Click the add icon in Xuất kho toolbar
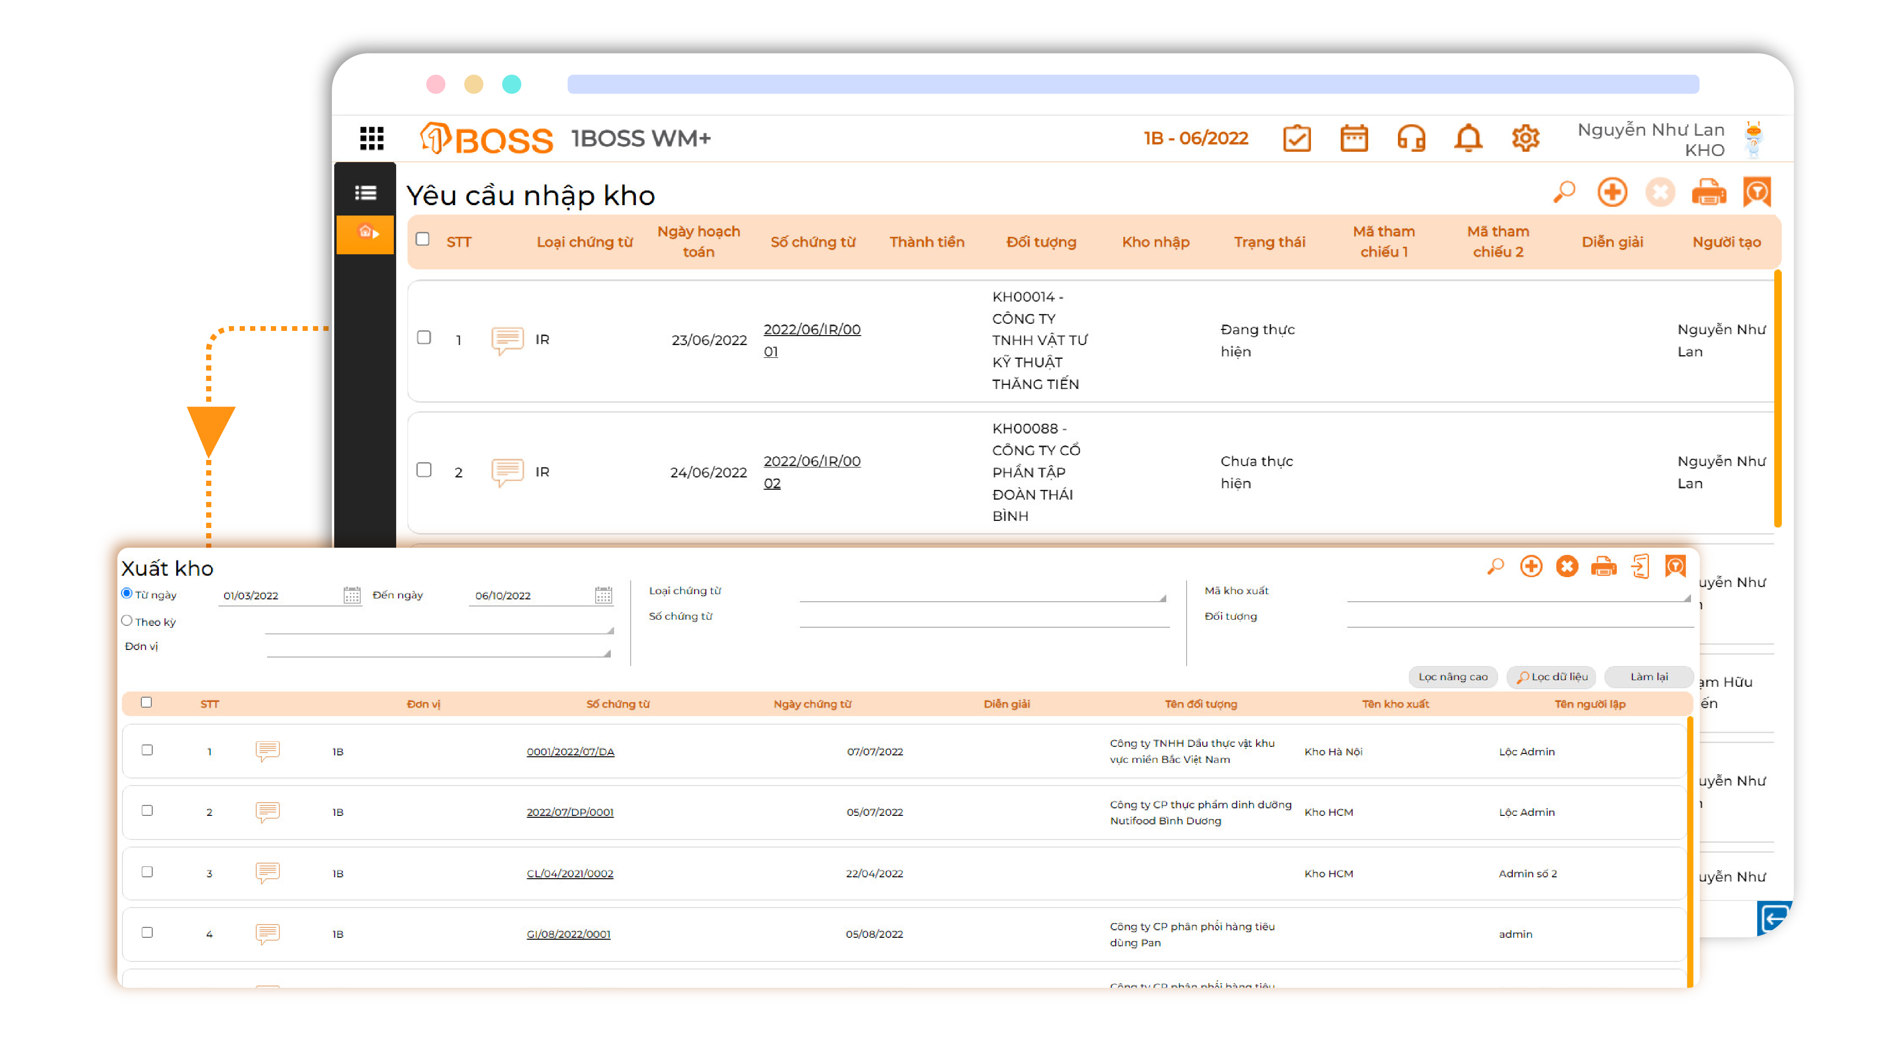Screen dimensions: 1891x1064 pyautogui.click(x=1531, y=566)
